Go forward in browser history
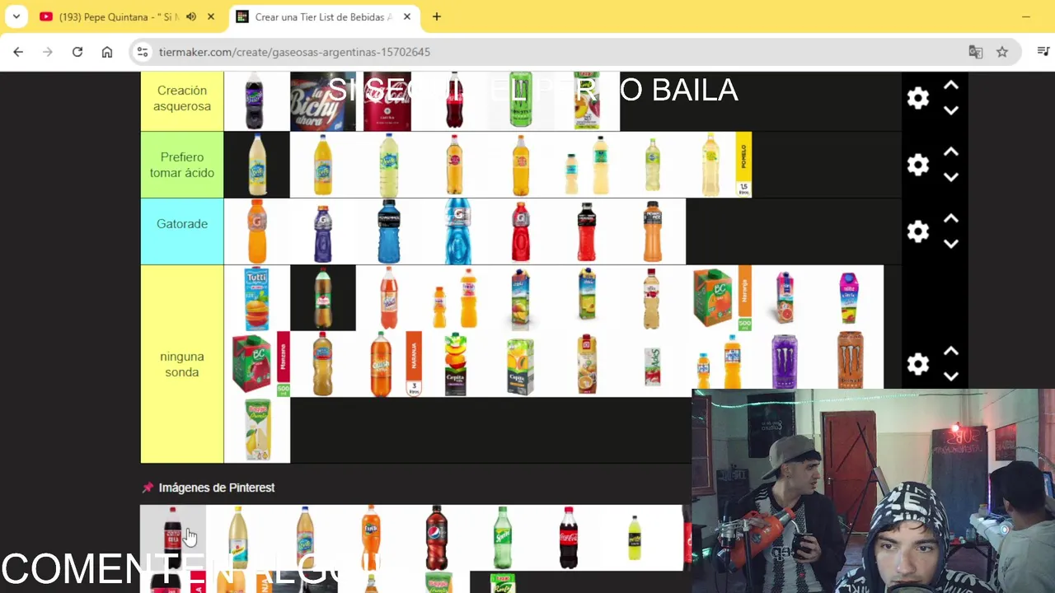The image size is (1055, 593). [48, 52]
